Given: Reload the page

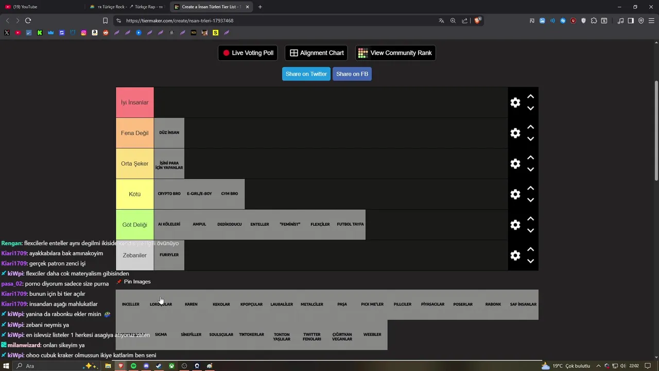Looking at the screenshot, I should (28, 21).
